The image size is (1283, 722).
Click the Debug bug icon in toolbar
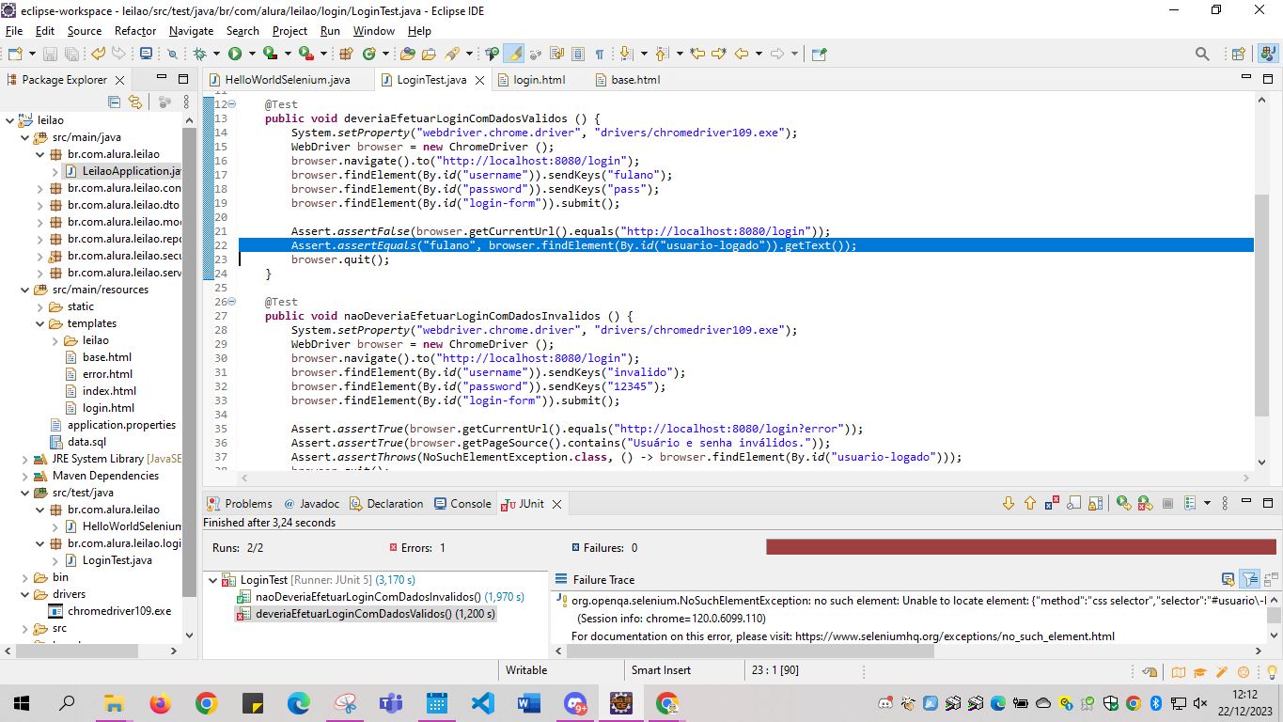click(x=199, y=55)
